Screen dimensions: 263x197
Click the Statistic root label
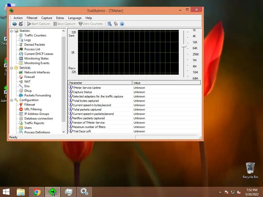(x=25, y=31)
